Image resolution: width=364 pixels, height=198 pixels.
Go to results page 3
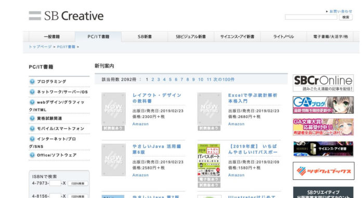(x=159, y=80)
